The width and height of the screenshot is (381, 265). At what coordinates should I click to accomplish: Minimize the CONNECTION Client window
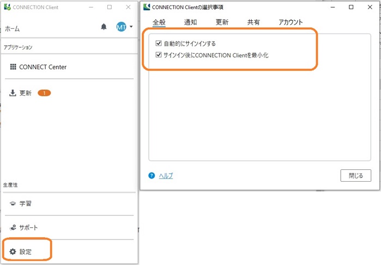click(91, 7)
